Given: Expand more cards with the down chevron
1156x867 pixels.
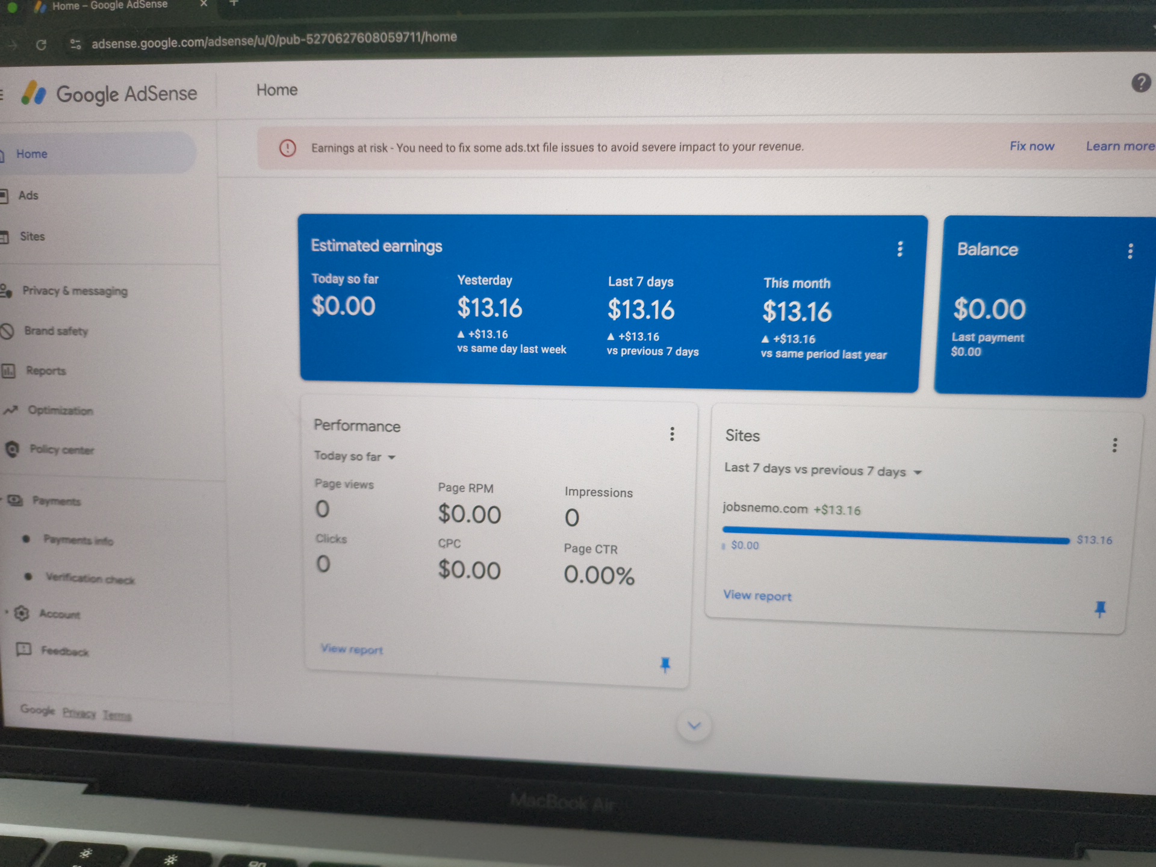Looking at the screenshot, I should [694, 726].
